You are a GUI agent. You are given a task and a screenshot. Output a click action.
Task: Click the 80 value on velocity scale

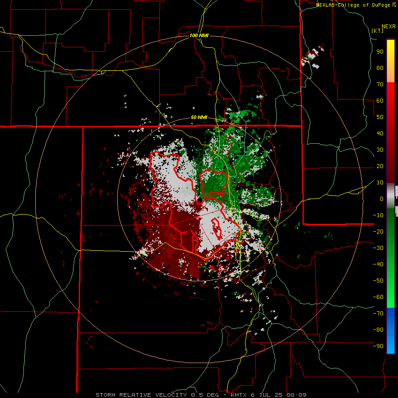[x=380, y=68]
